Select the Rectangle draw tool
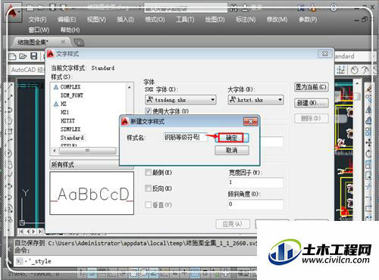Screen dimensions: 379x280 (x=10, y=131)
